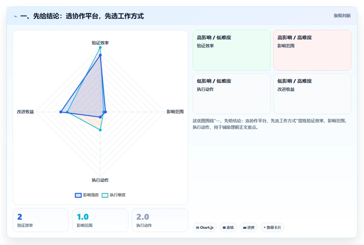The width and height of the screenshot is (364, 245).
Task: Click the section title 一、先给结论
Action: tap(82, 16)
